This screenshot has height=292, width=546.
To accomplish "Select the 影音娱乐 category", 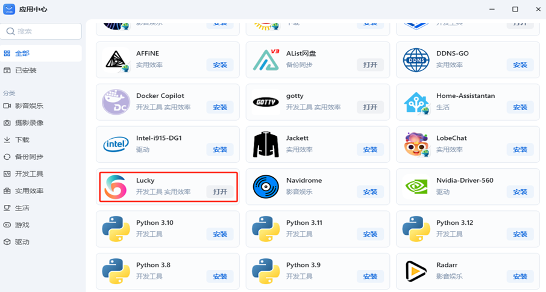I will (x=41, y=106).
